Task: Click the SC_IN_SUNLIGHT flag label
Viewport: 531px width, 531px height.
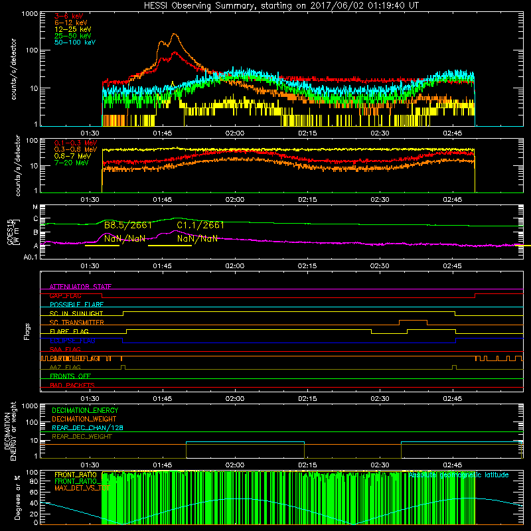Action: point(76,313)
